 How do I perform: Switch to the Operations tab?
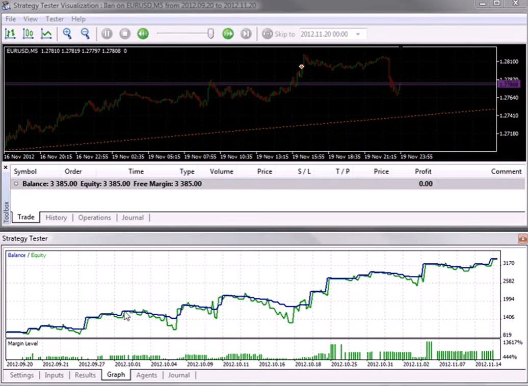pos(95,218)
